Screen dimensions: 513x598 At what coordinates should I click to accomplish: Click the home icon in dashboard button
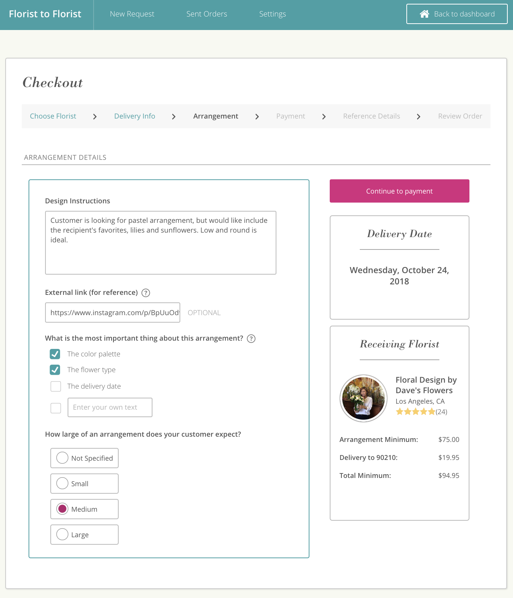tap(424, 14)
